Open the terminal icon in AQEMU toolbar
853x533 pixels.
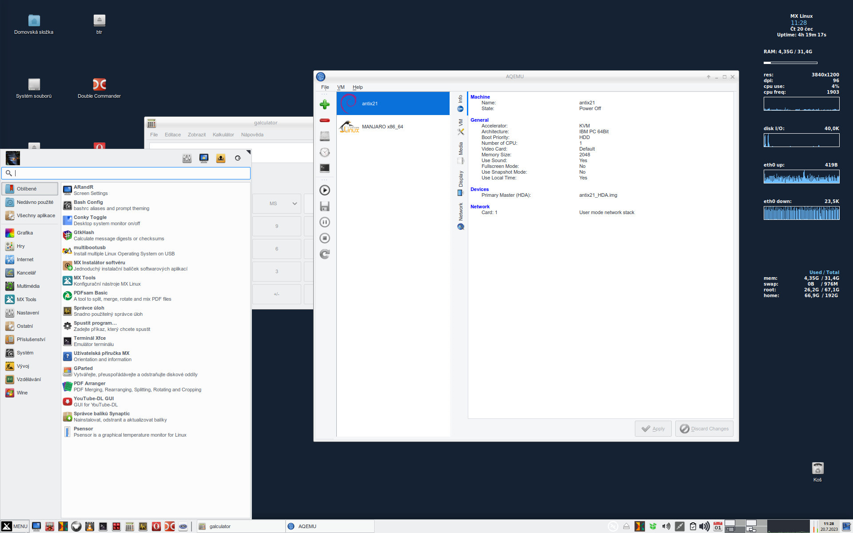325,168
